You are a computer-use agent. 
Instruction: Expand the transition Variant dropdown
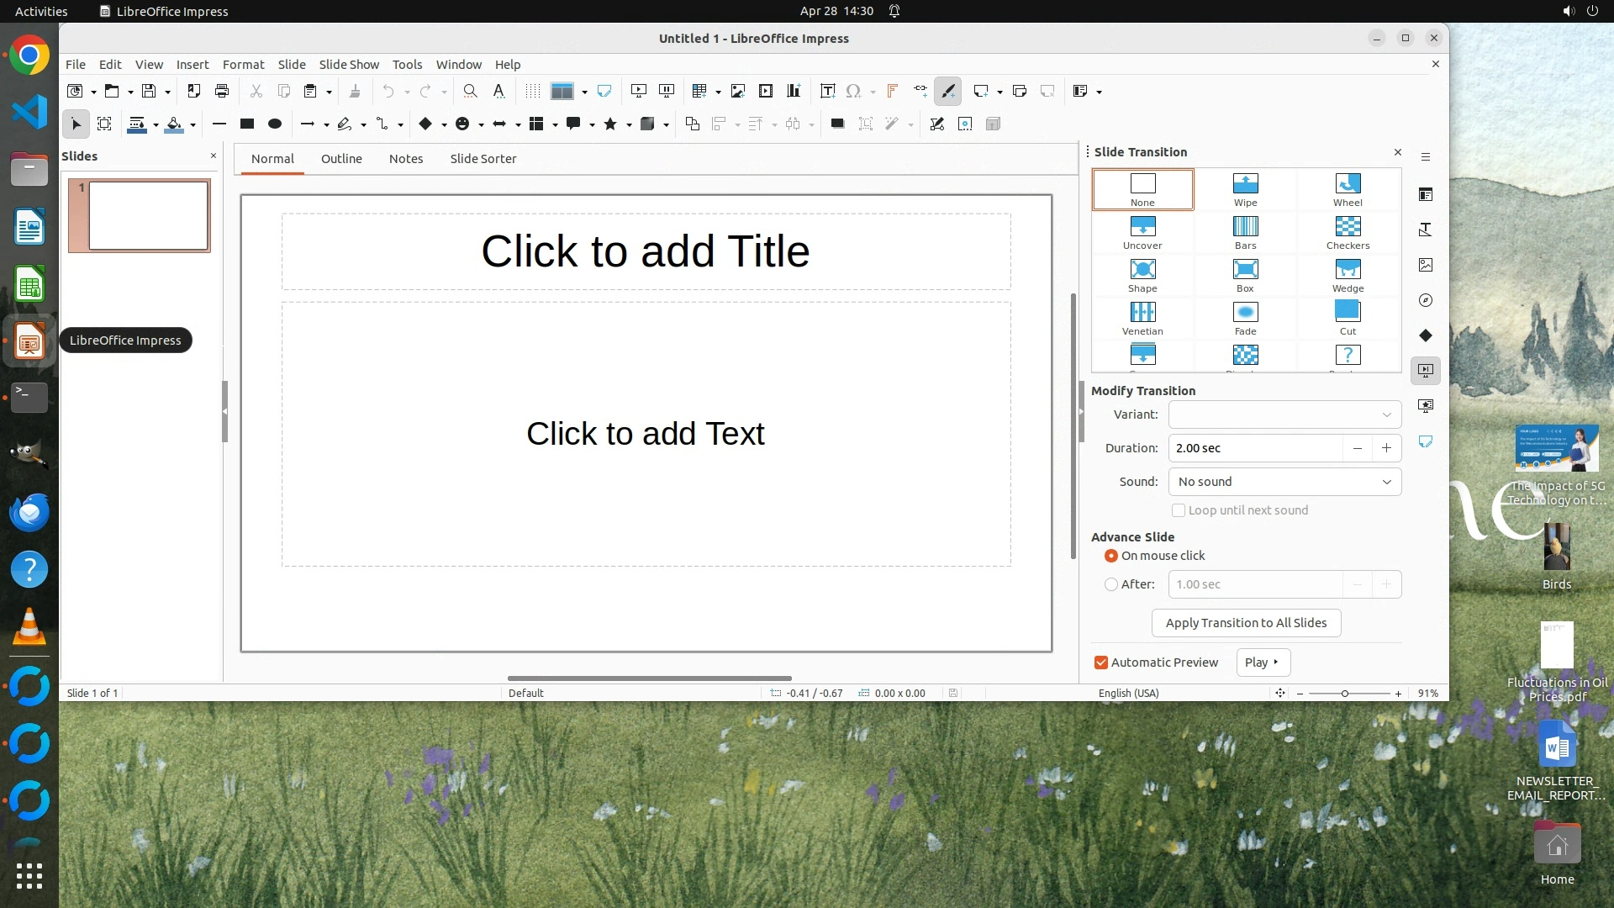click(x=1284, y=414)
